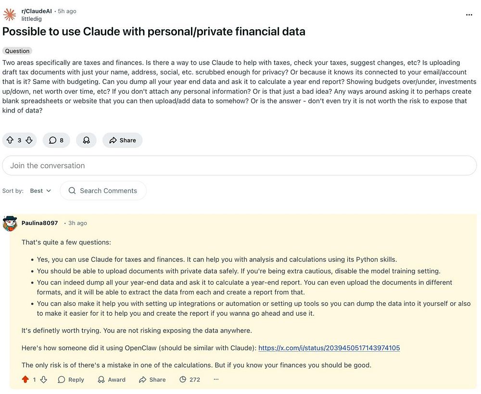Upvote the post by littledig

coord(10,140)
